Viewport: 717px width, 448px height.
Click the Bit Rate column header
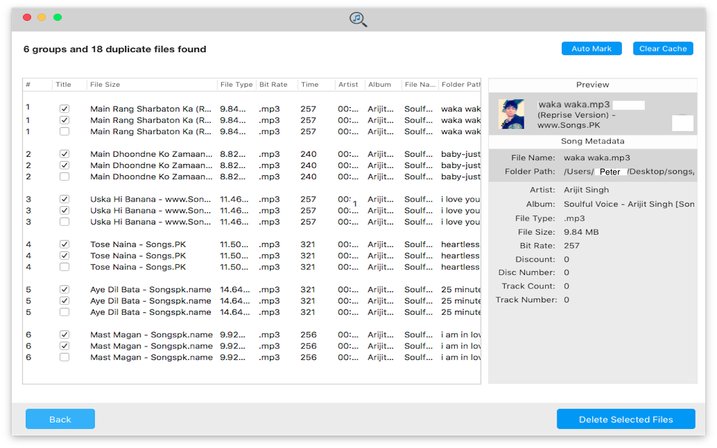(277, 85)
